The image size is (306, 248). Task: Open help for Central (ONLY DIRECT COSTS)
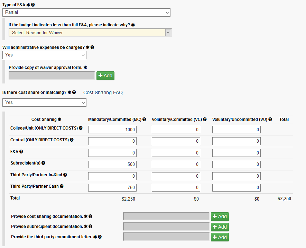[71, 140]
